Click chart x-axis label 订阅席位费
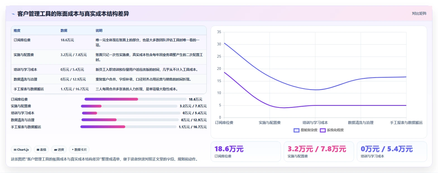The height and width of the screenshot is (173, 438). pos(224,123)
